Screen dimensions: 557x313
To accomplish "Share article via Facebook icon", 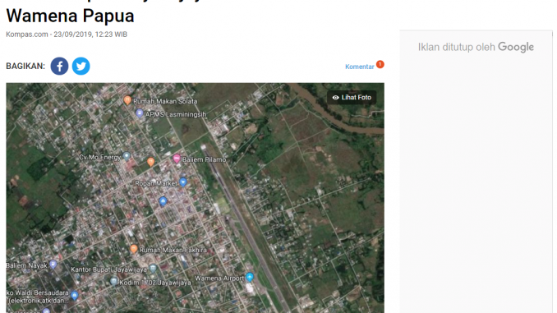I will click(59, 66).
